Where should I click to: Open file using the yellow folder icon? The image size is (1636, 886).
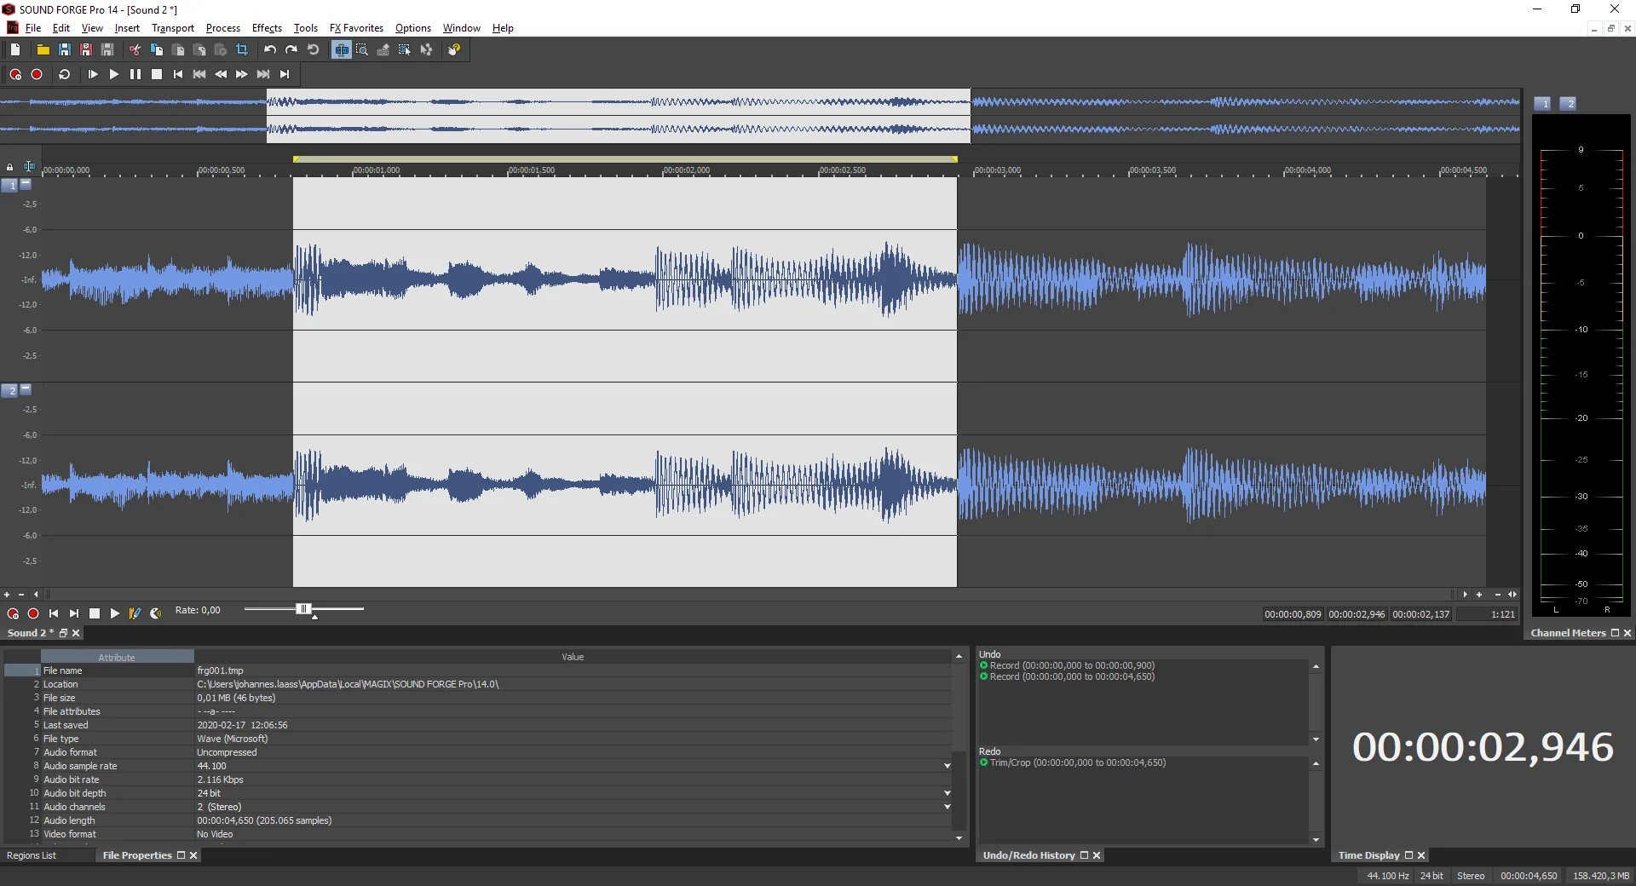pos(43,50)
